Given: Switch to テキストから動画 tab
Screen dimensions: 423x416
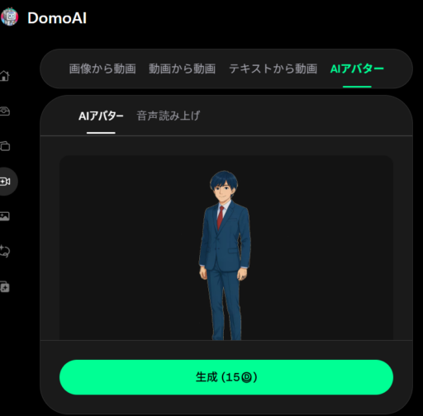Looking at the screenshot, I should 273,69.
